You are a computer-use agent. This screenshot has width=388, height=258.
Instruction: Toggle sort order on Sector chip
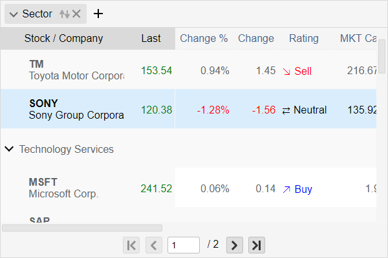64,14
